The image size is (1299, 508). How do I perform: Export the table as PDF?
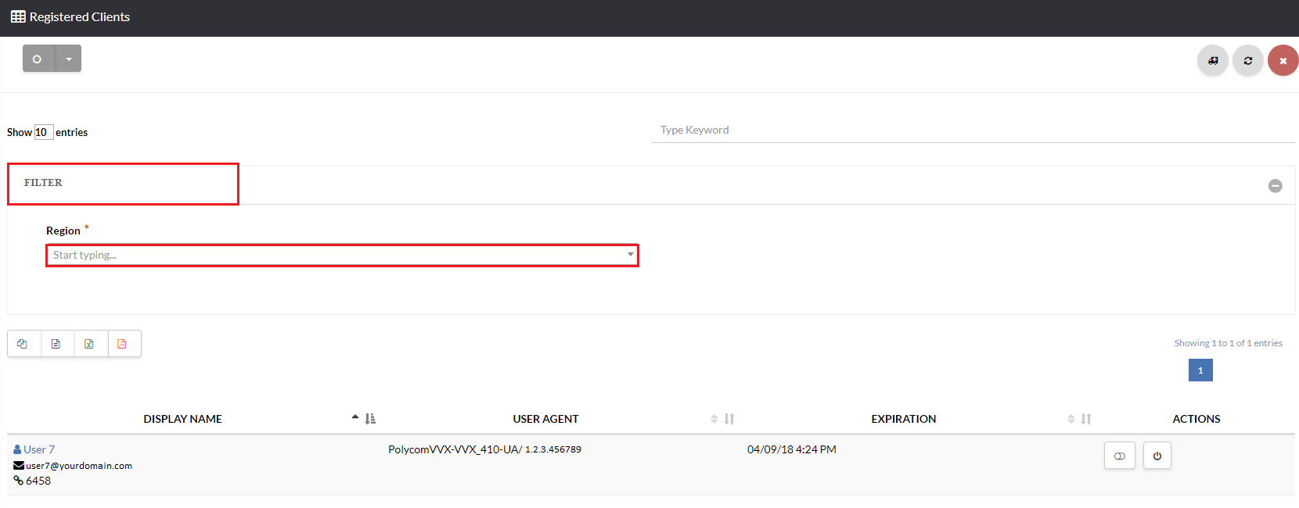pyautogui.click(x=123, y=344)
